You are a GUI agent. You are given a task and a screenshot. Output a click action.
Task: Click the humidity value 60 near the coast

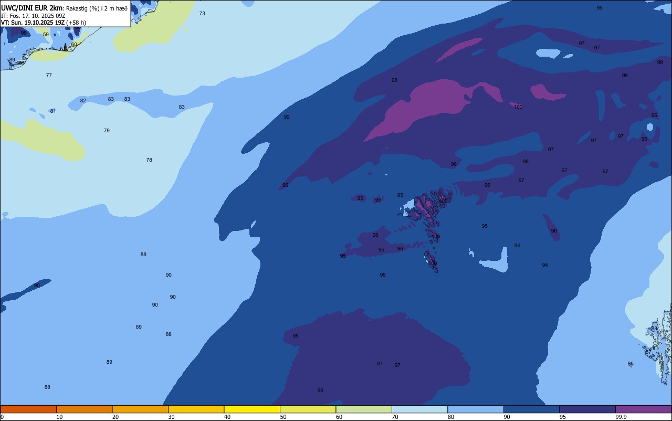74,44
